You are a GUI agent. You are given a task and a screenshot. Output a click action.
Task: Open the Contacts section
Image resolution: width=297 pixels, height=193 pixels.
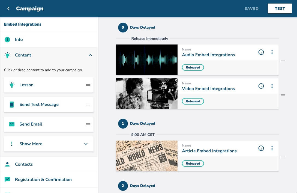click(x=24, y=164)
